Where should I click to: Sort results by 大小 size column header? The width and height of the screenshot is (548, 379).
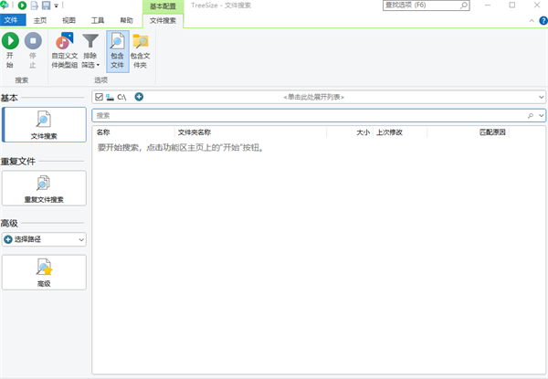[363, 132]
